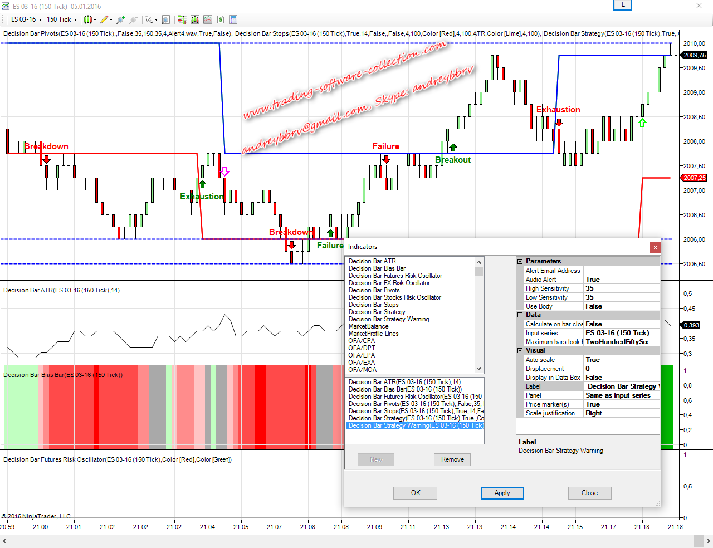Screen dimensions: 713x548
Task: Open the chart trader icon
Action: (x=182, y=19)
